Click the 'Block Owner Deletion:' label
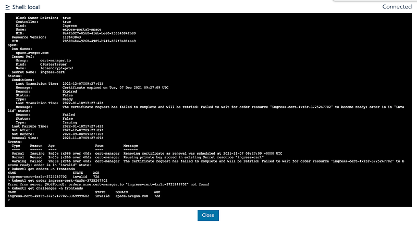 coord(37,18)
